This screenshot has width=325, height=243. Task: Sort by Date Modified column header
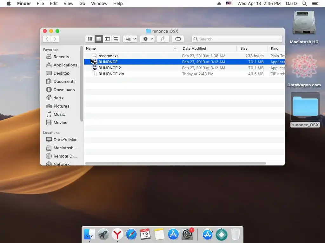(x=208, y=48)
